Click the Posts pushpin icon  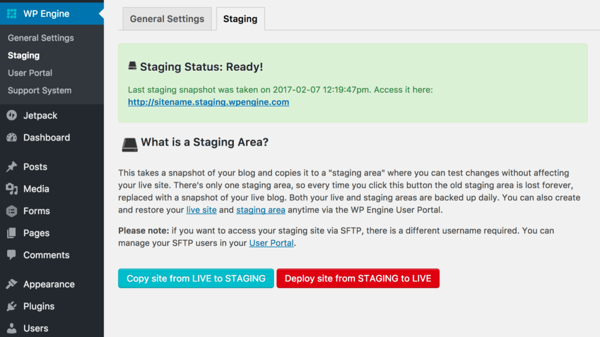pos(12,167)
